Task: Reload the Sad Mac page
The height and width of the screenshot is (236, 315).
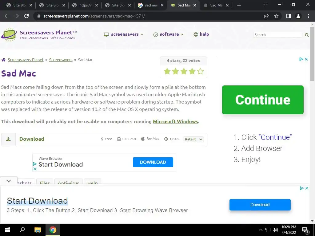Action: 26,16
